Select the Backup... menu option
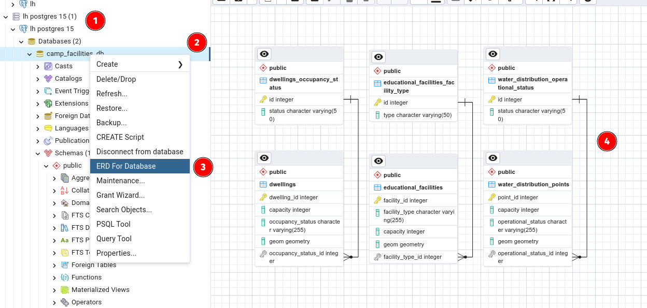The height and width of the screenshot is (308, 647). [140, 123]
